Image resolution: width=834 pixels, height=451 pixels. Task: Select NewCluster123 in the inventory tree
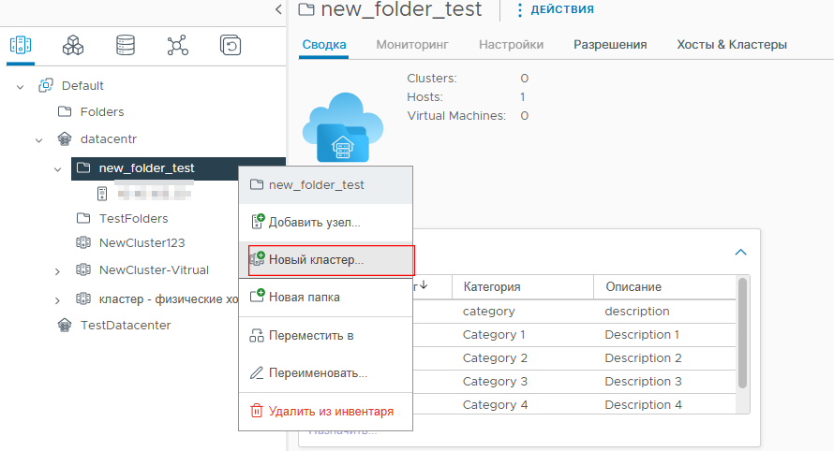[x=142, y=242]
